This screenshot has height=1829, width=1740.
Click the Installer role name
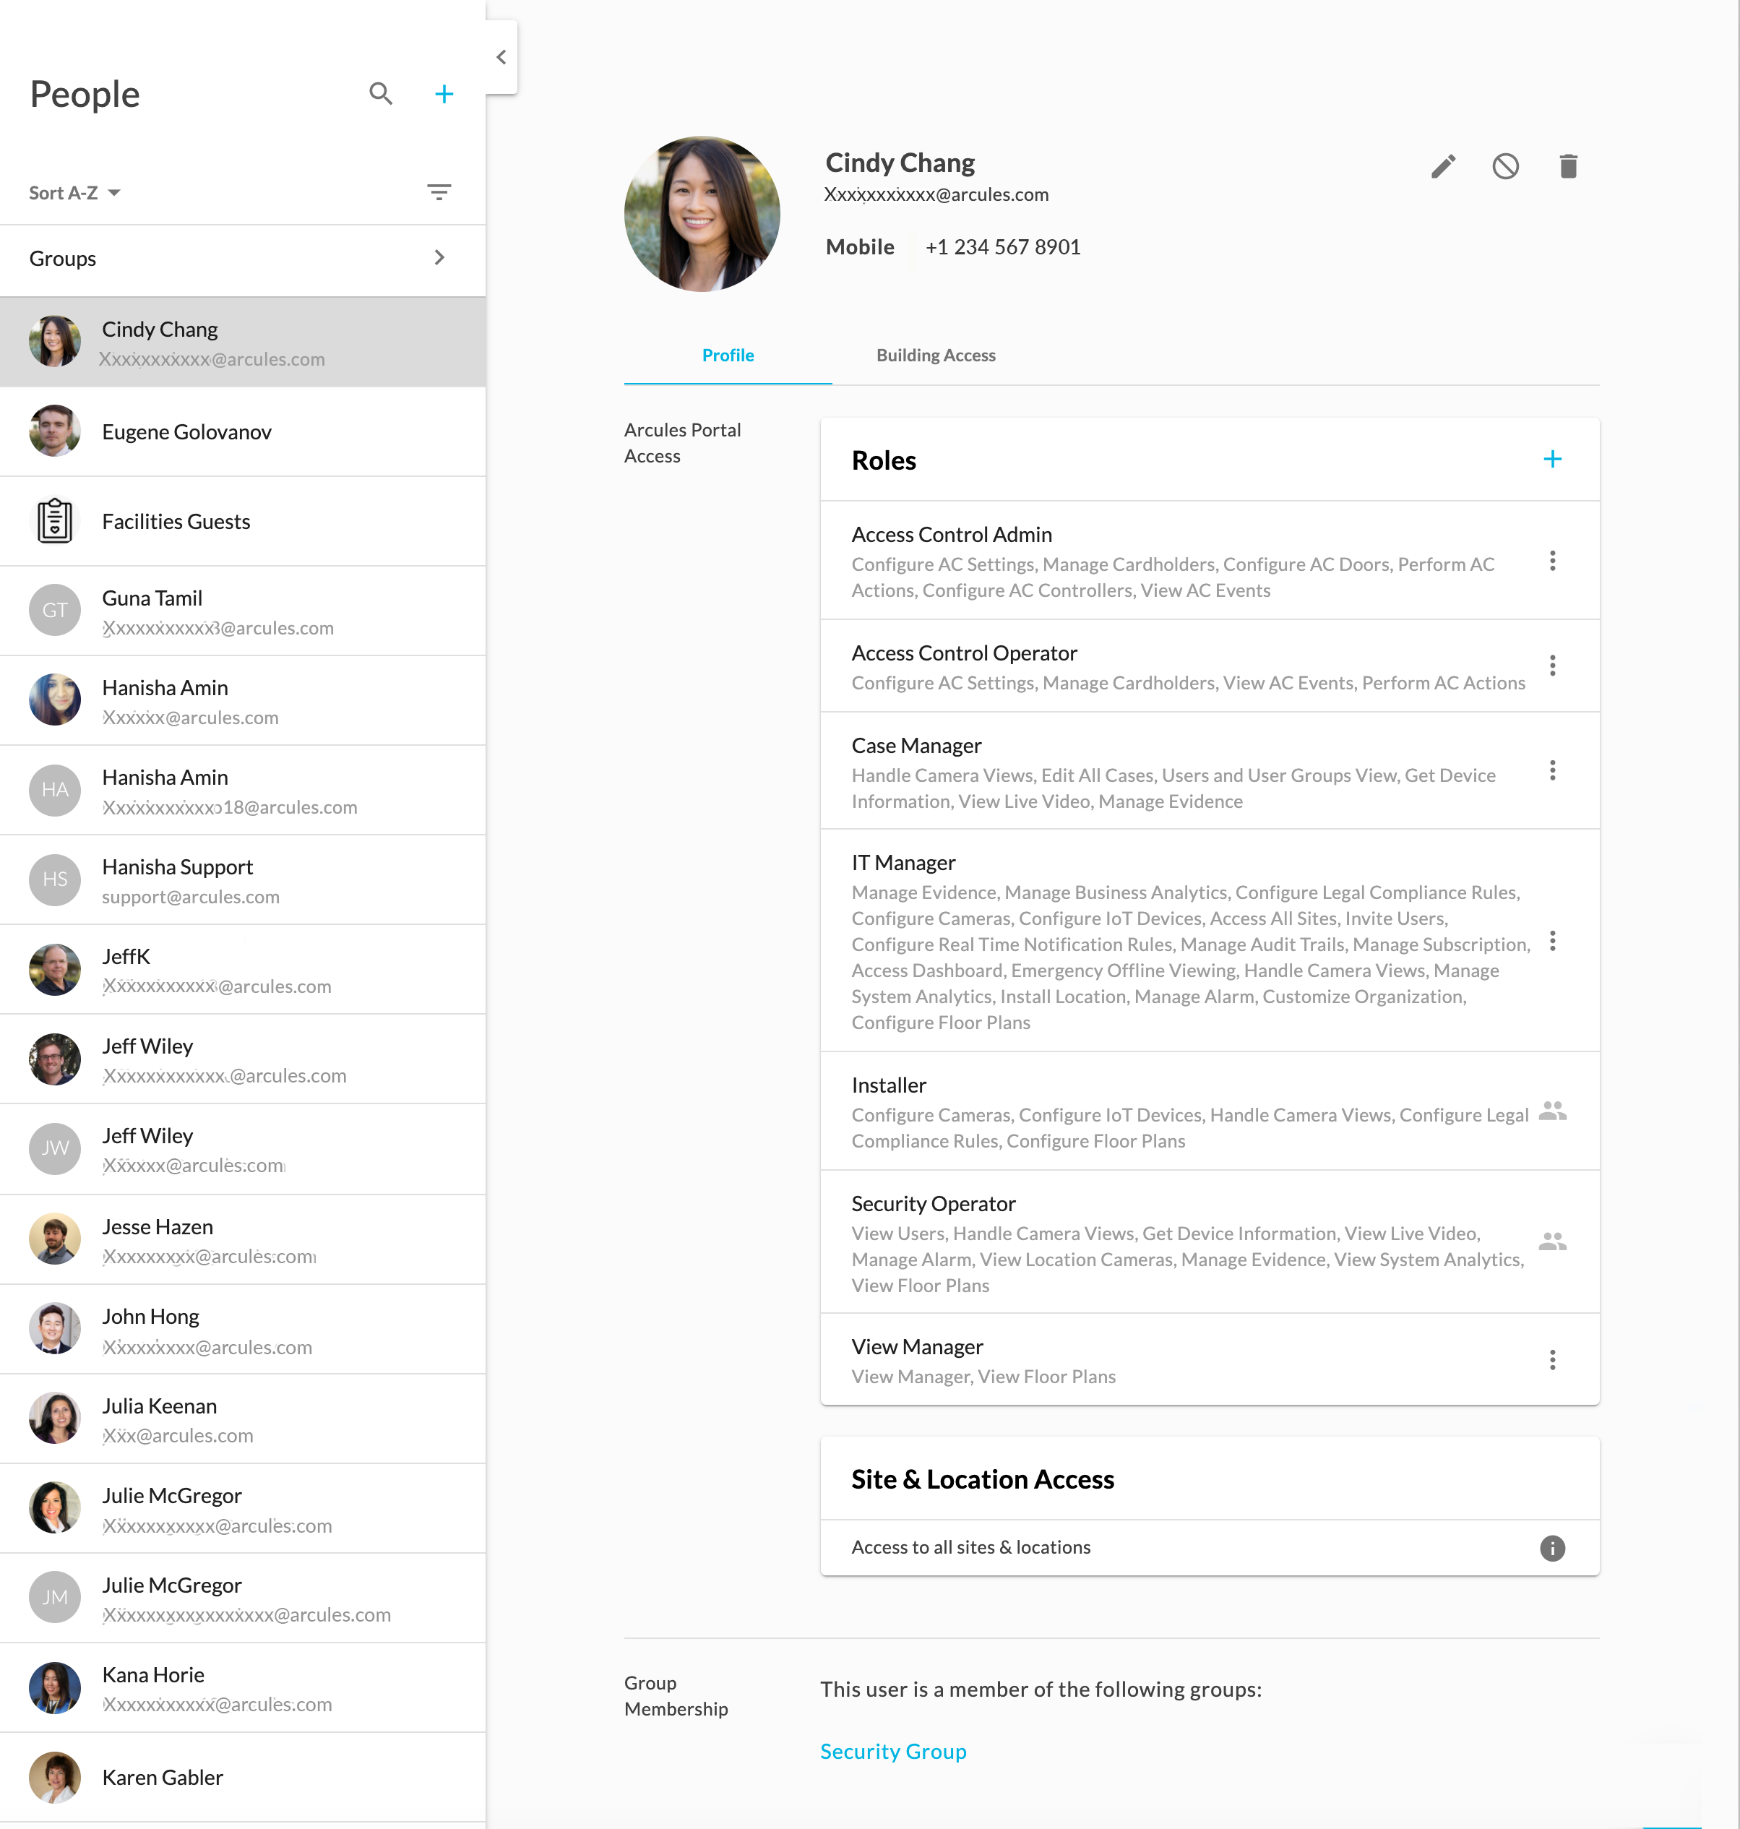(889, 1085)
